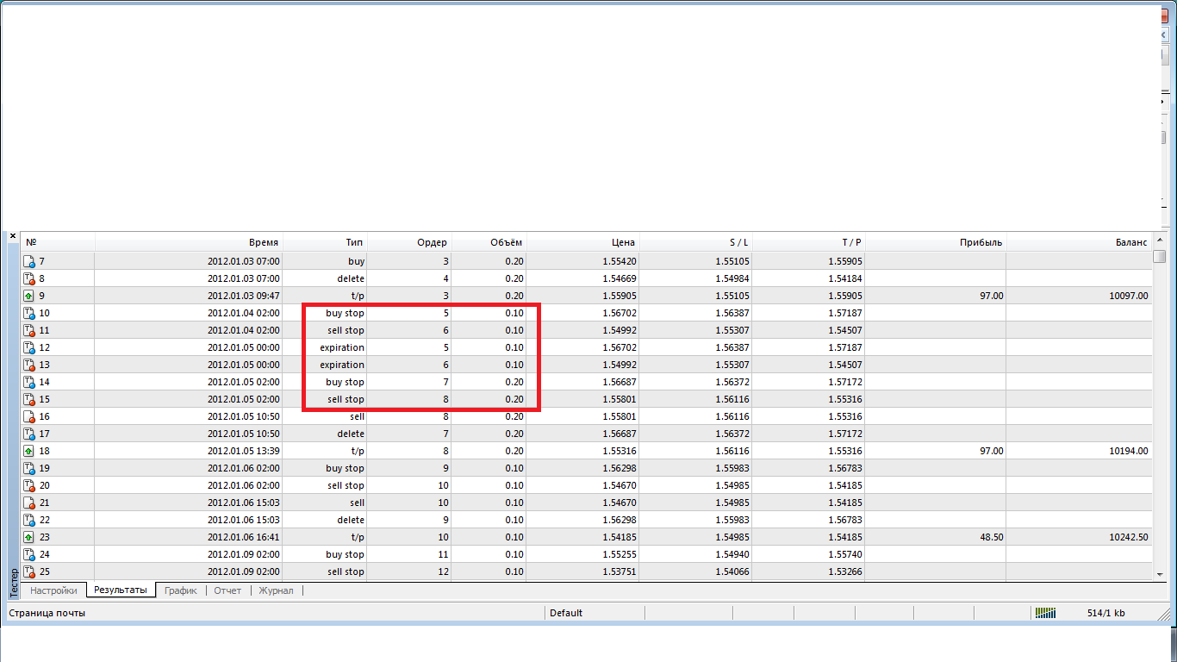Click the vertical Тестер panel label
The image size is (1177, 662).
tap(13, 584)
